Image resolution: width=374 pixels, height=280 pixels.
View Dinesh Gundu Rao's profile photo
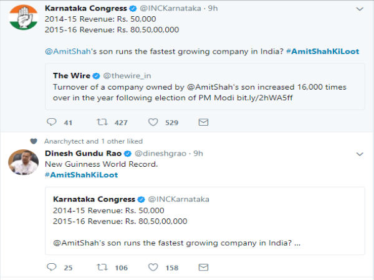[x=23, y=162]
